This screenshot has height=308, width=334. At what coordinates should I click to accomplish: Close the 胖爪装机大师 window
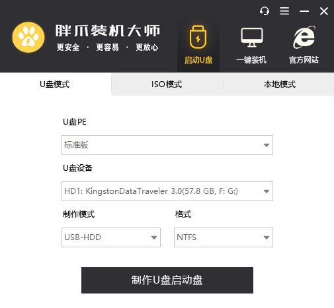pos(324,11)
